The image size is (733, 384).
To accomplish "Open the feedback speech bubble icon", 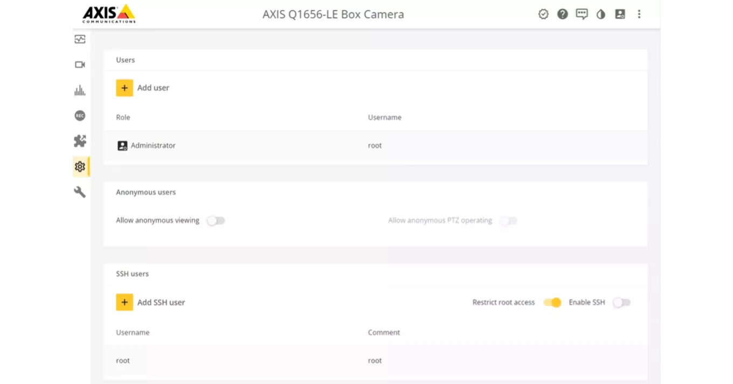I will [x=582, y=14].
